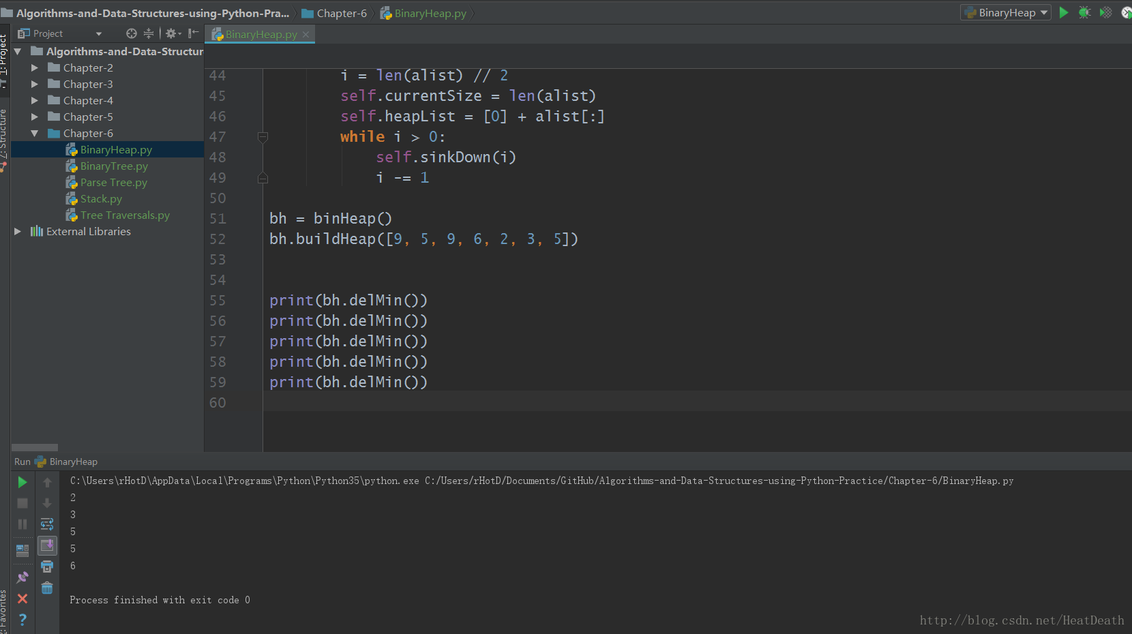This screenshot has height=634, width=1132.
Task: Click 'bh.buildHeap' code on line 52
Action: 323,239
